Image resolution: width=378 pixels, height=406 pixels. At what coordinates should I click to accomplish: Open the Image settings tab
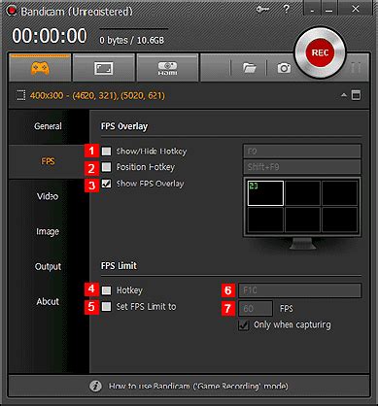48,231
